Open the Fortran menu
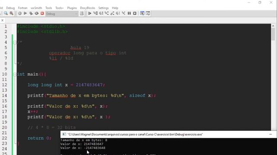 point(23,8)
